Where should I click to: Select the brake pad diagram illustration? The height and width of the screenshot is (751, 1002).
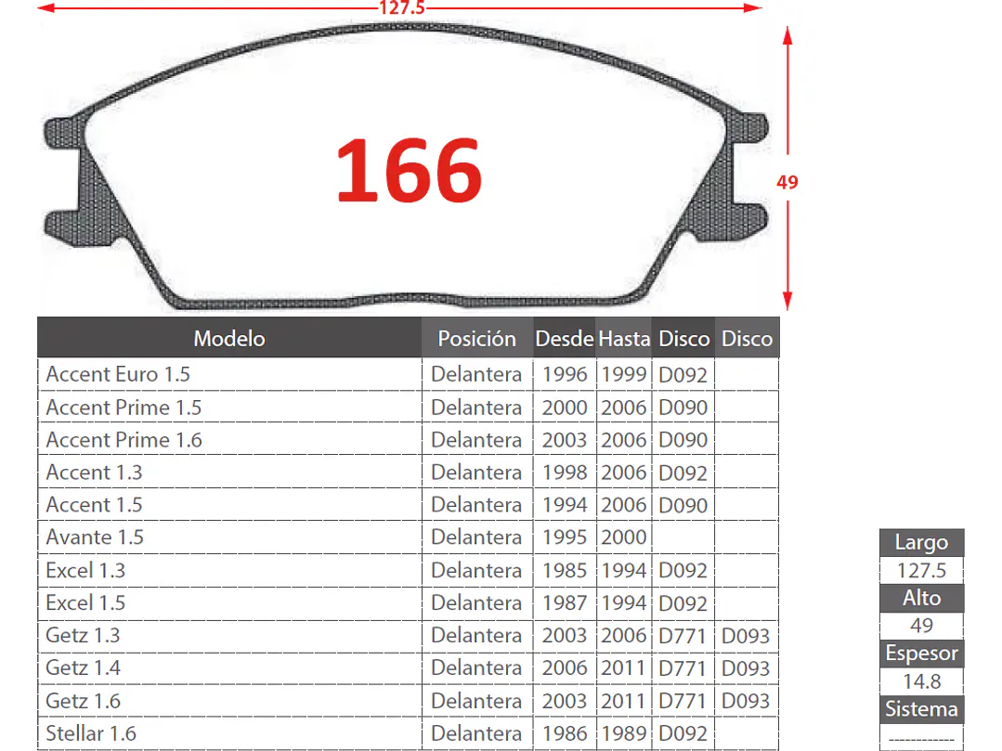point(409,167)
